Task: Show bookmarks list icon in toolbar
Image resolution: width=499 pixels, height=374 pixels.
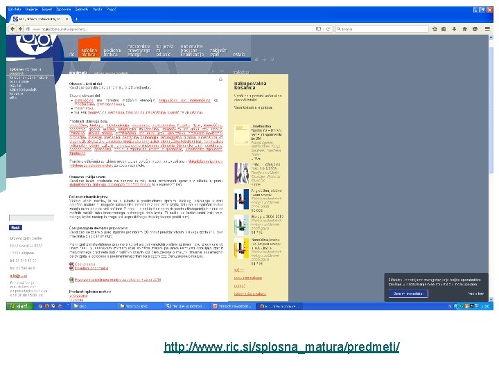Action: 444,28
